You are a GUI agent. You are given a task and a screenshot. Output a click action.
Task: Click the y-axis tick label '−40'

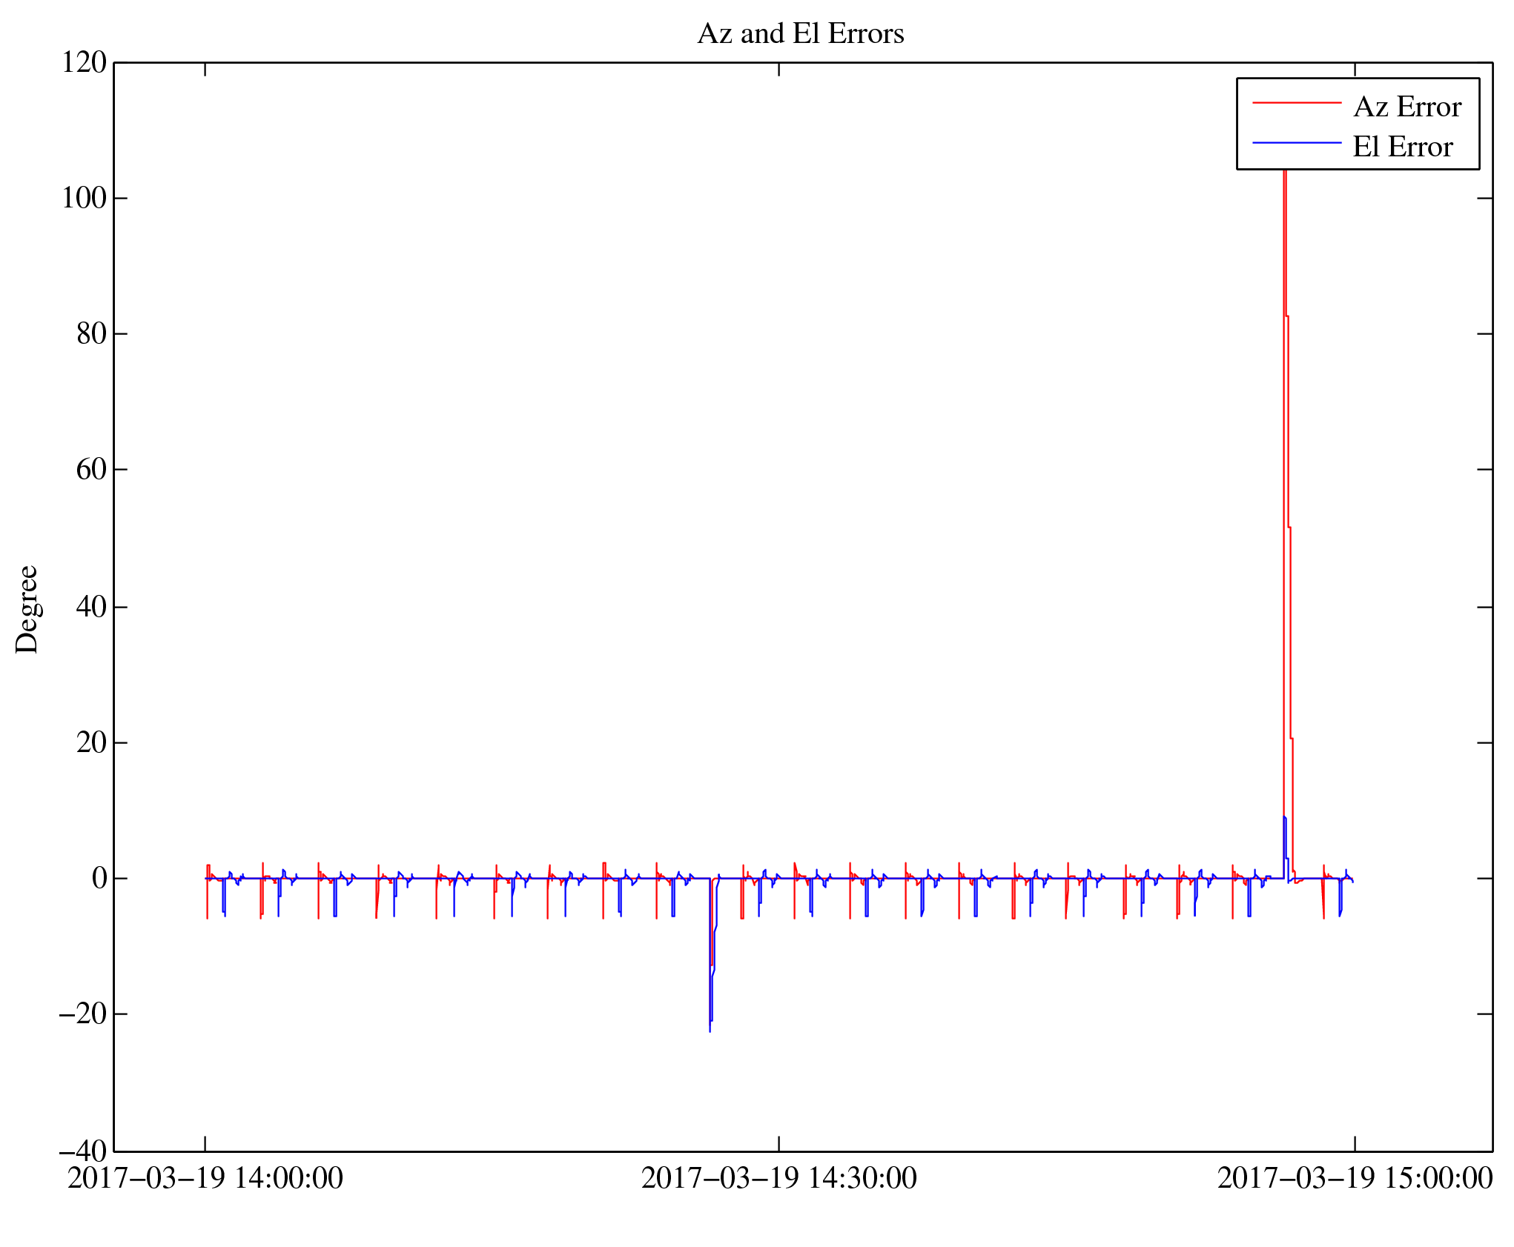click(83, 1151)
